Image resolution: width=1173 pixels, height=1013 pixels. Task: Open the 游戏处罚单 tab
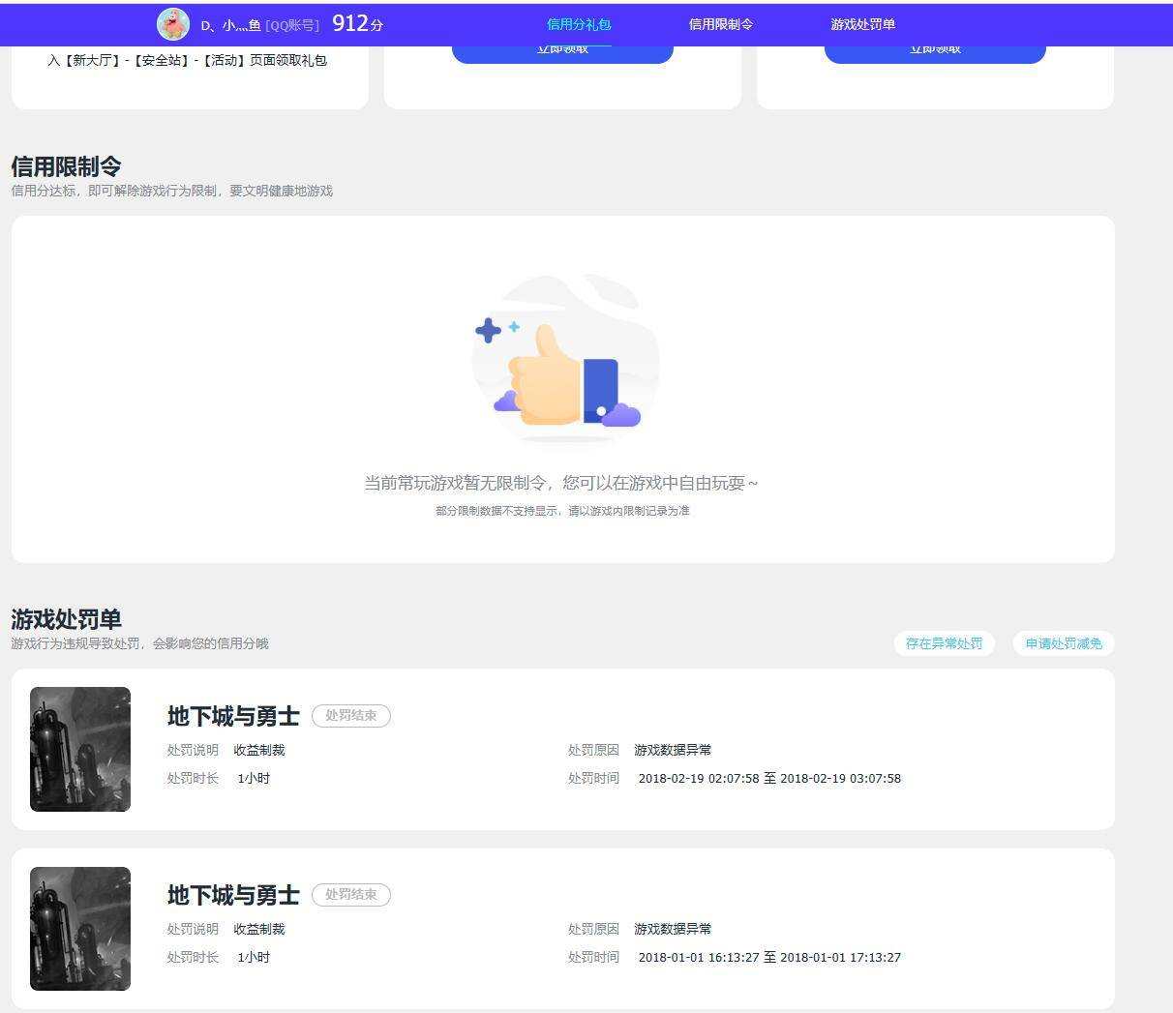862,24
